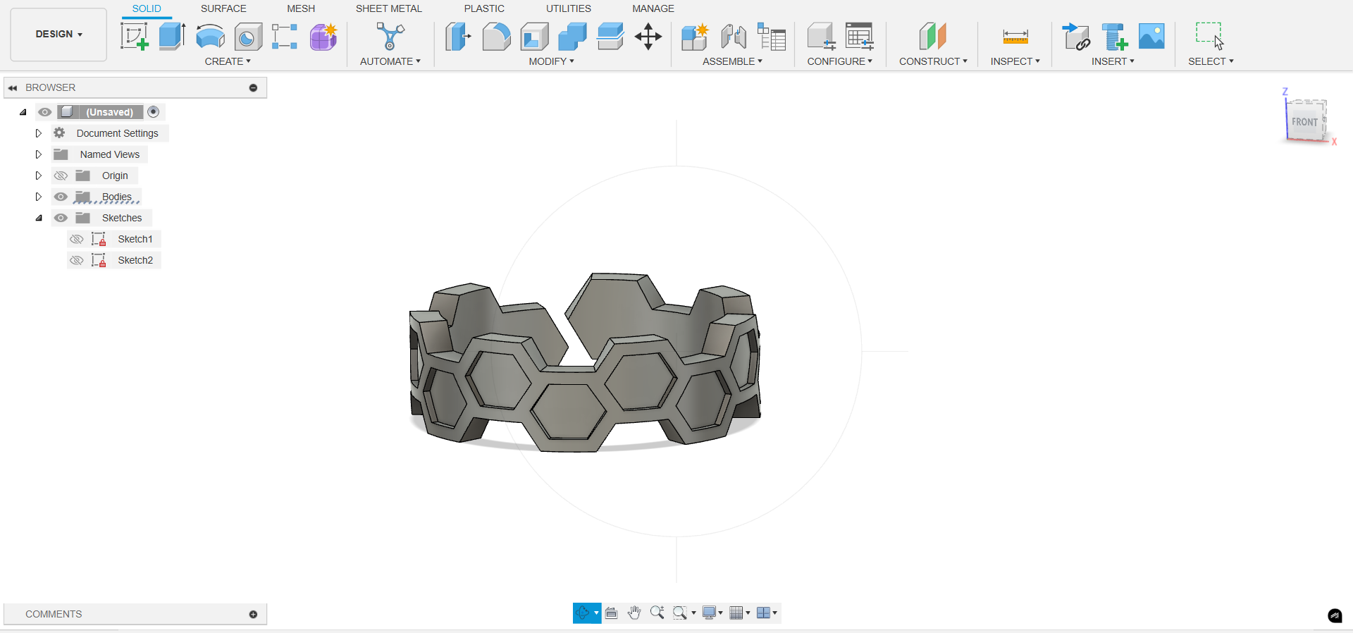Select the New Component tool
The height and width of the screenshot is (633, 1353).
(695, 36)
